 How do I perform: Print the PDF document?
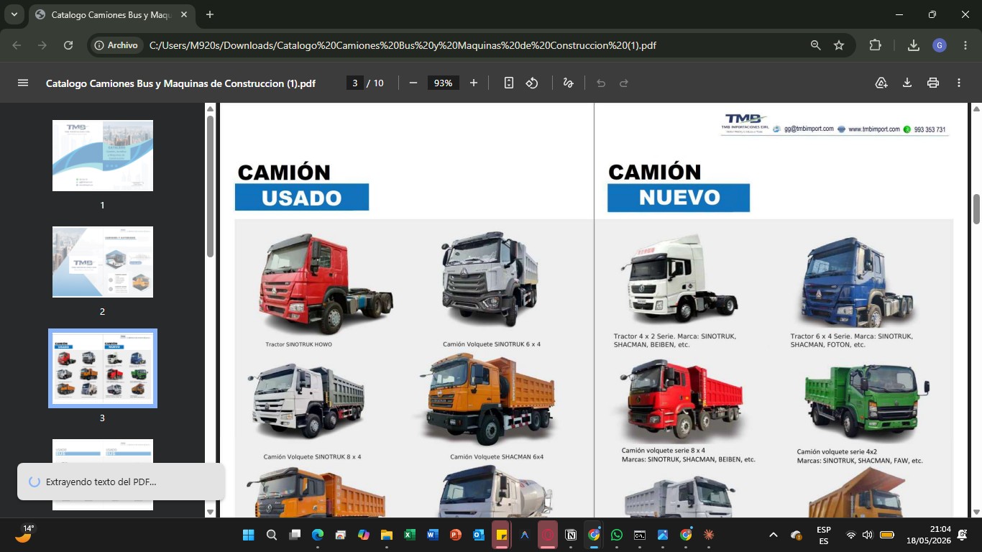tap(933, 83)
